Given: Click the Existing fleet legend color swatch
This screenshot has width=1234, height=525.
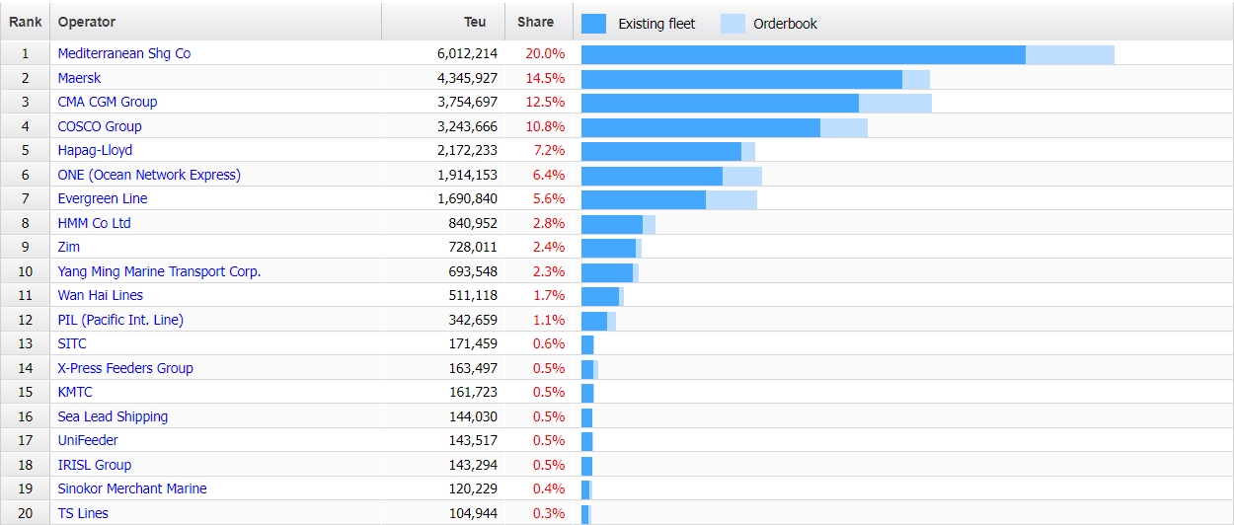Looking at the screenshot, I should pos(593,24).
